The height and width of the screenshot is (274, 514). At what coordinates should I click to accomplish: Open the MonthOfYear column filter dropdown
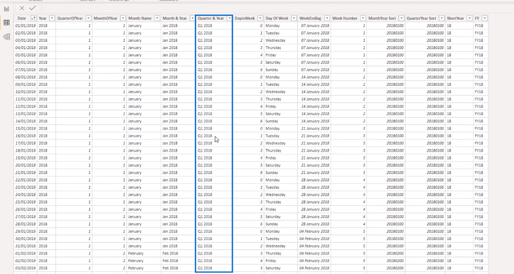click(x=123, y=18)
